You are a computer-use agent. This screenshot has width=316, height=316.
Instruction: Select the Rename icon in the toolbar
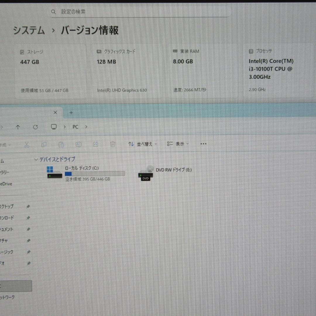pyautogui.click(x=78, y=144)
